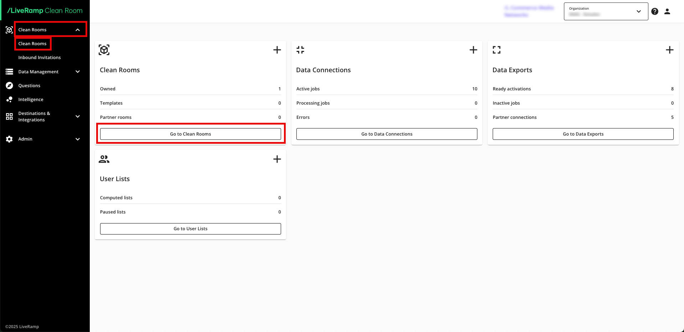Click the Ready activations count 8
The image size is (684, 332).
(672, 89)
